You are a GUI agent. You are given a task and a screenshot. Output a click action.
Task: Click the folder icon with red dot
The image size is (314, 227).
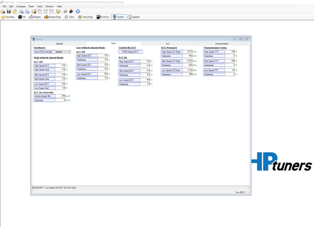34,11
